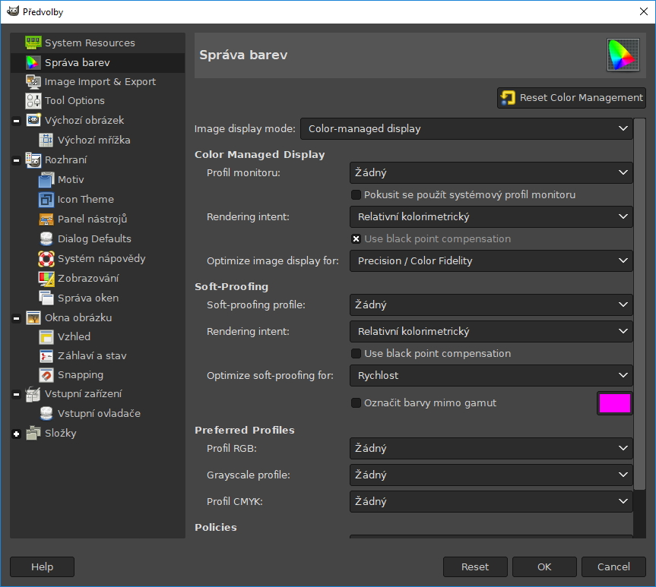The image size is (656, 587).
Task: Open the Image display mode dropdown
Action: point(467,129)
